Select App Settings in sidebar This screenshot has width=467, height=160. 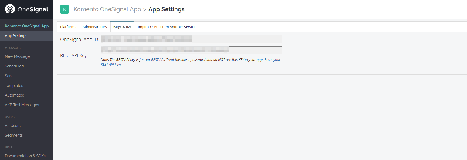pyautogui.click(x=27, y=36)
